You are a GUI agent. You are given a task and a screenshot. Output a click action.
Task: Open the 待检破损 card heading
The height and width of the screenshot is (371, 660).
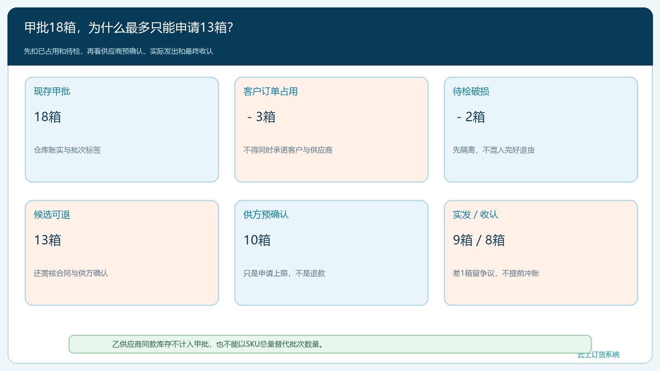(x=471, y=92)
